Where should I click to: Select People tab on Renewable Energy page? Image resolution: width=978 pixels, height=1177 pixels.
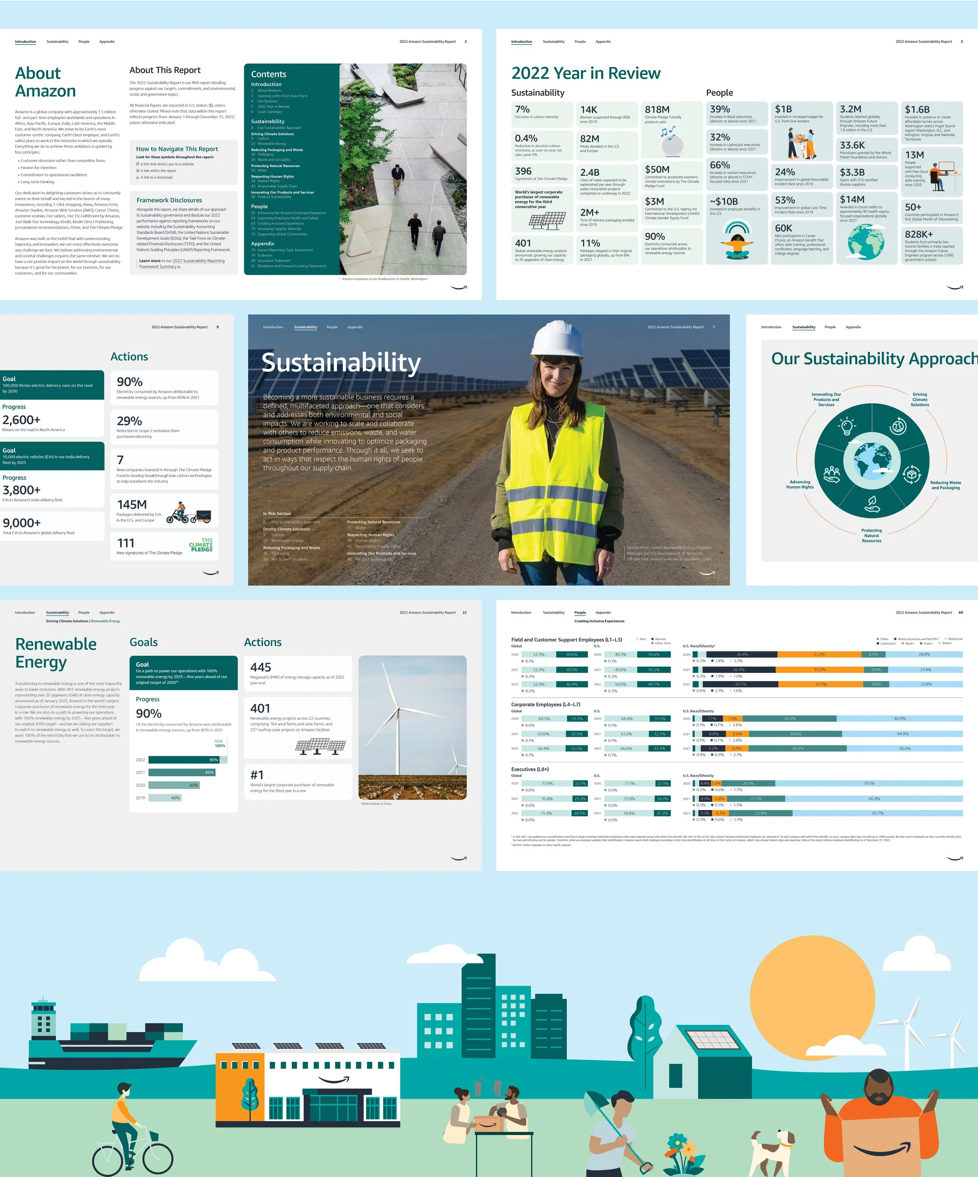coord(84,613)
